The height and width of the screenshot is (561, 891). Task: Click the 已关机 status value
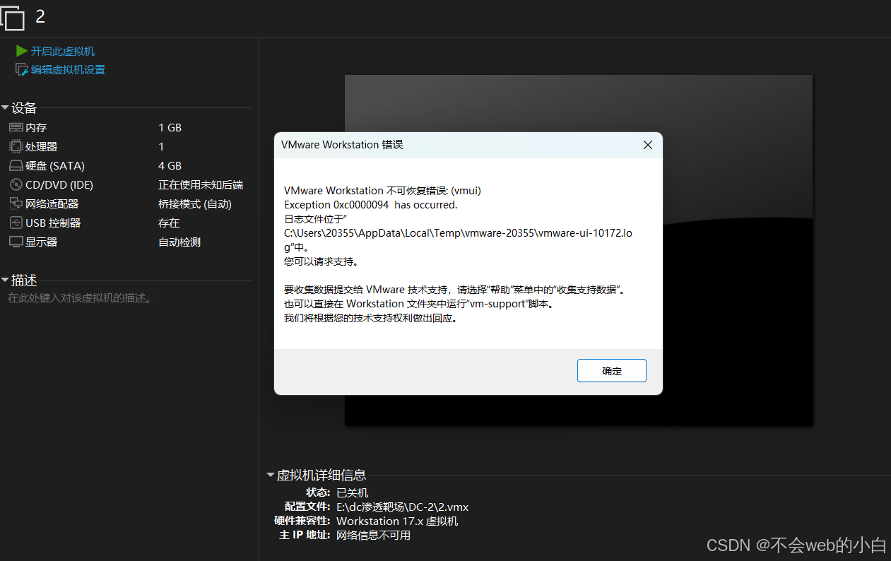352,493
